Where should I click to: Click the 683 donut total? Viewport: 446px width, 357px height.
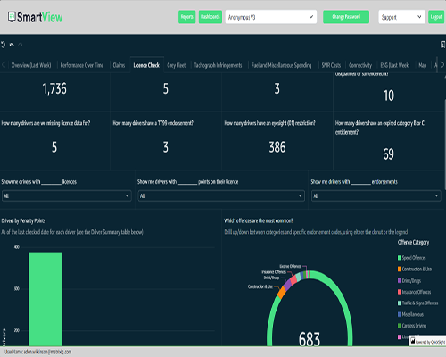click(x=310, y=339)
